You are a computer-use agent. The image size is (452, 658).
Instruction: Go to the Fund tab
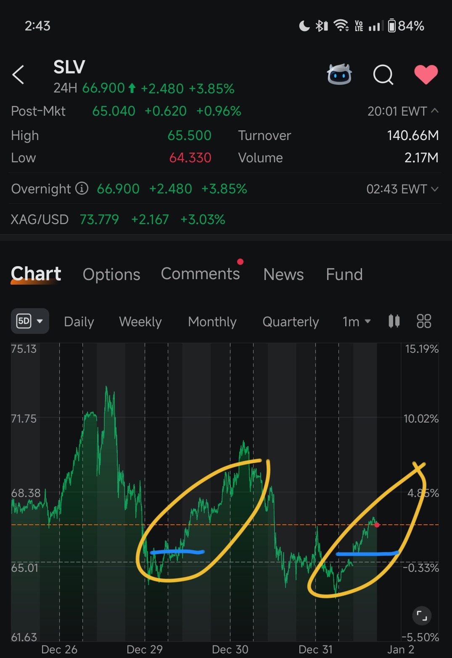344,275
